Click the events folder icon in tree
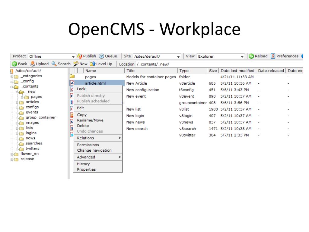The height and width of the screenshot is (232, 309). 21,113
